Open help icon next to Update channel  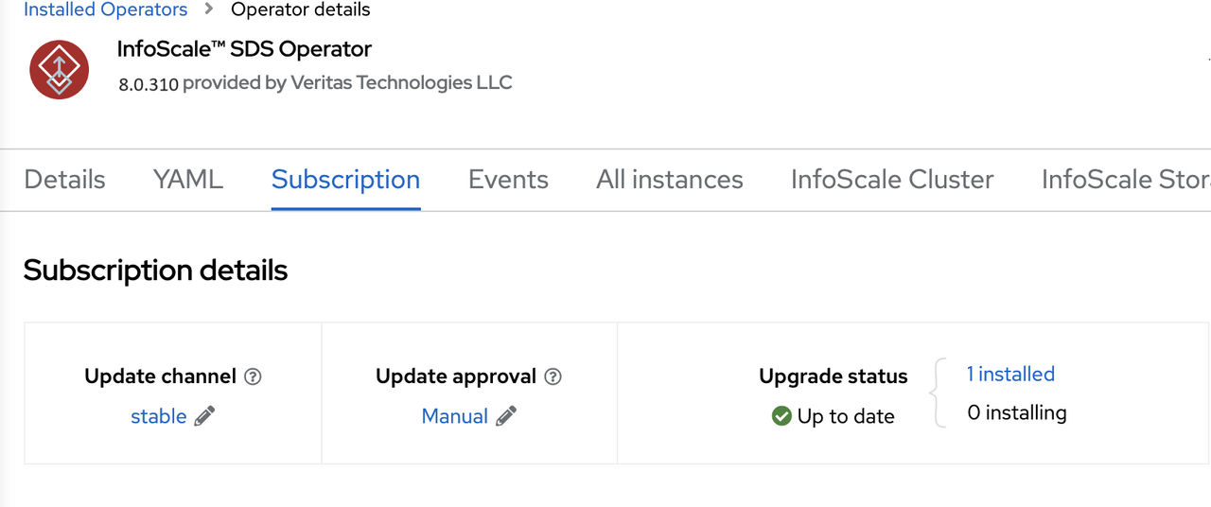[x=253, y=376]
